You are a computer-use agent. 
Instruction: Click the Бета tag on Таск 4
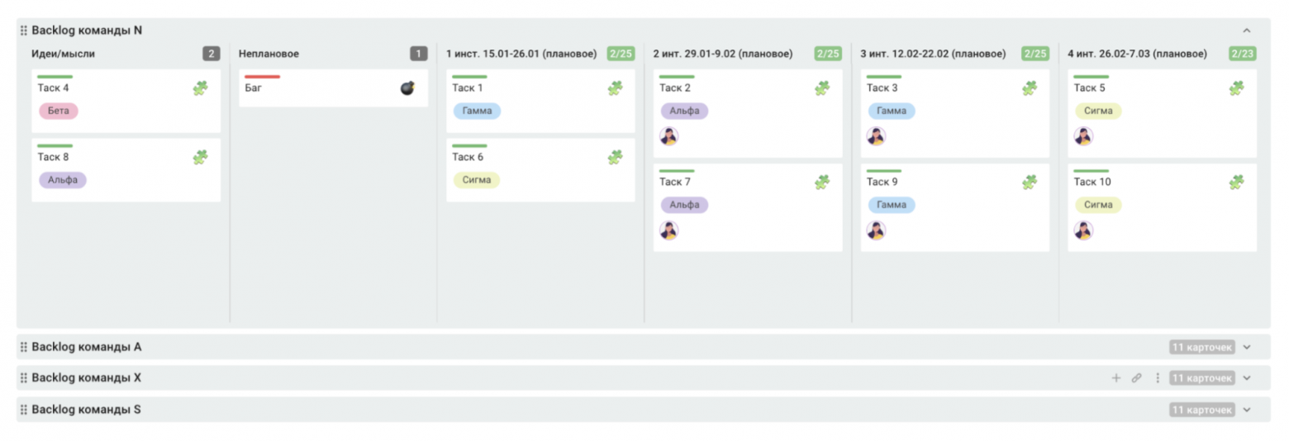point(58,111)
